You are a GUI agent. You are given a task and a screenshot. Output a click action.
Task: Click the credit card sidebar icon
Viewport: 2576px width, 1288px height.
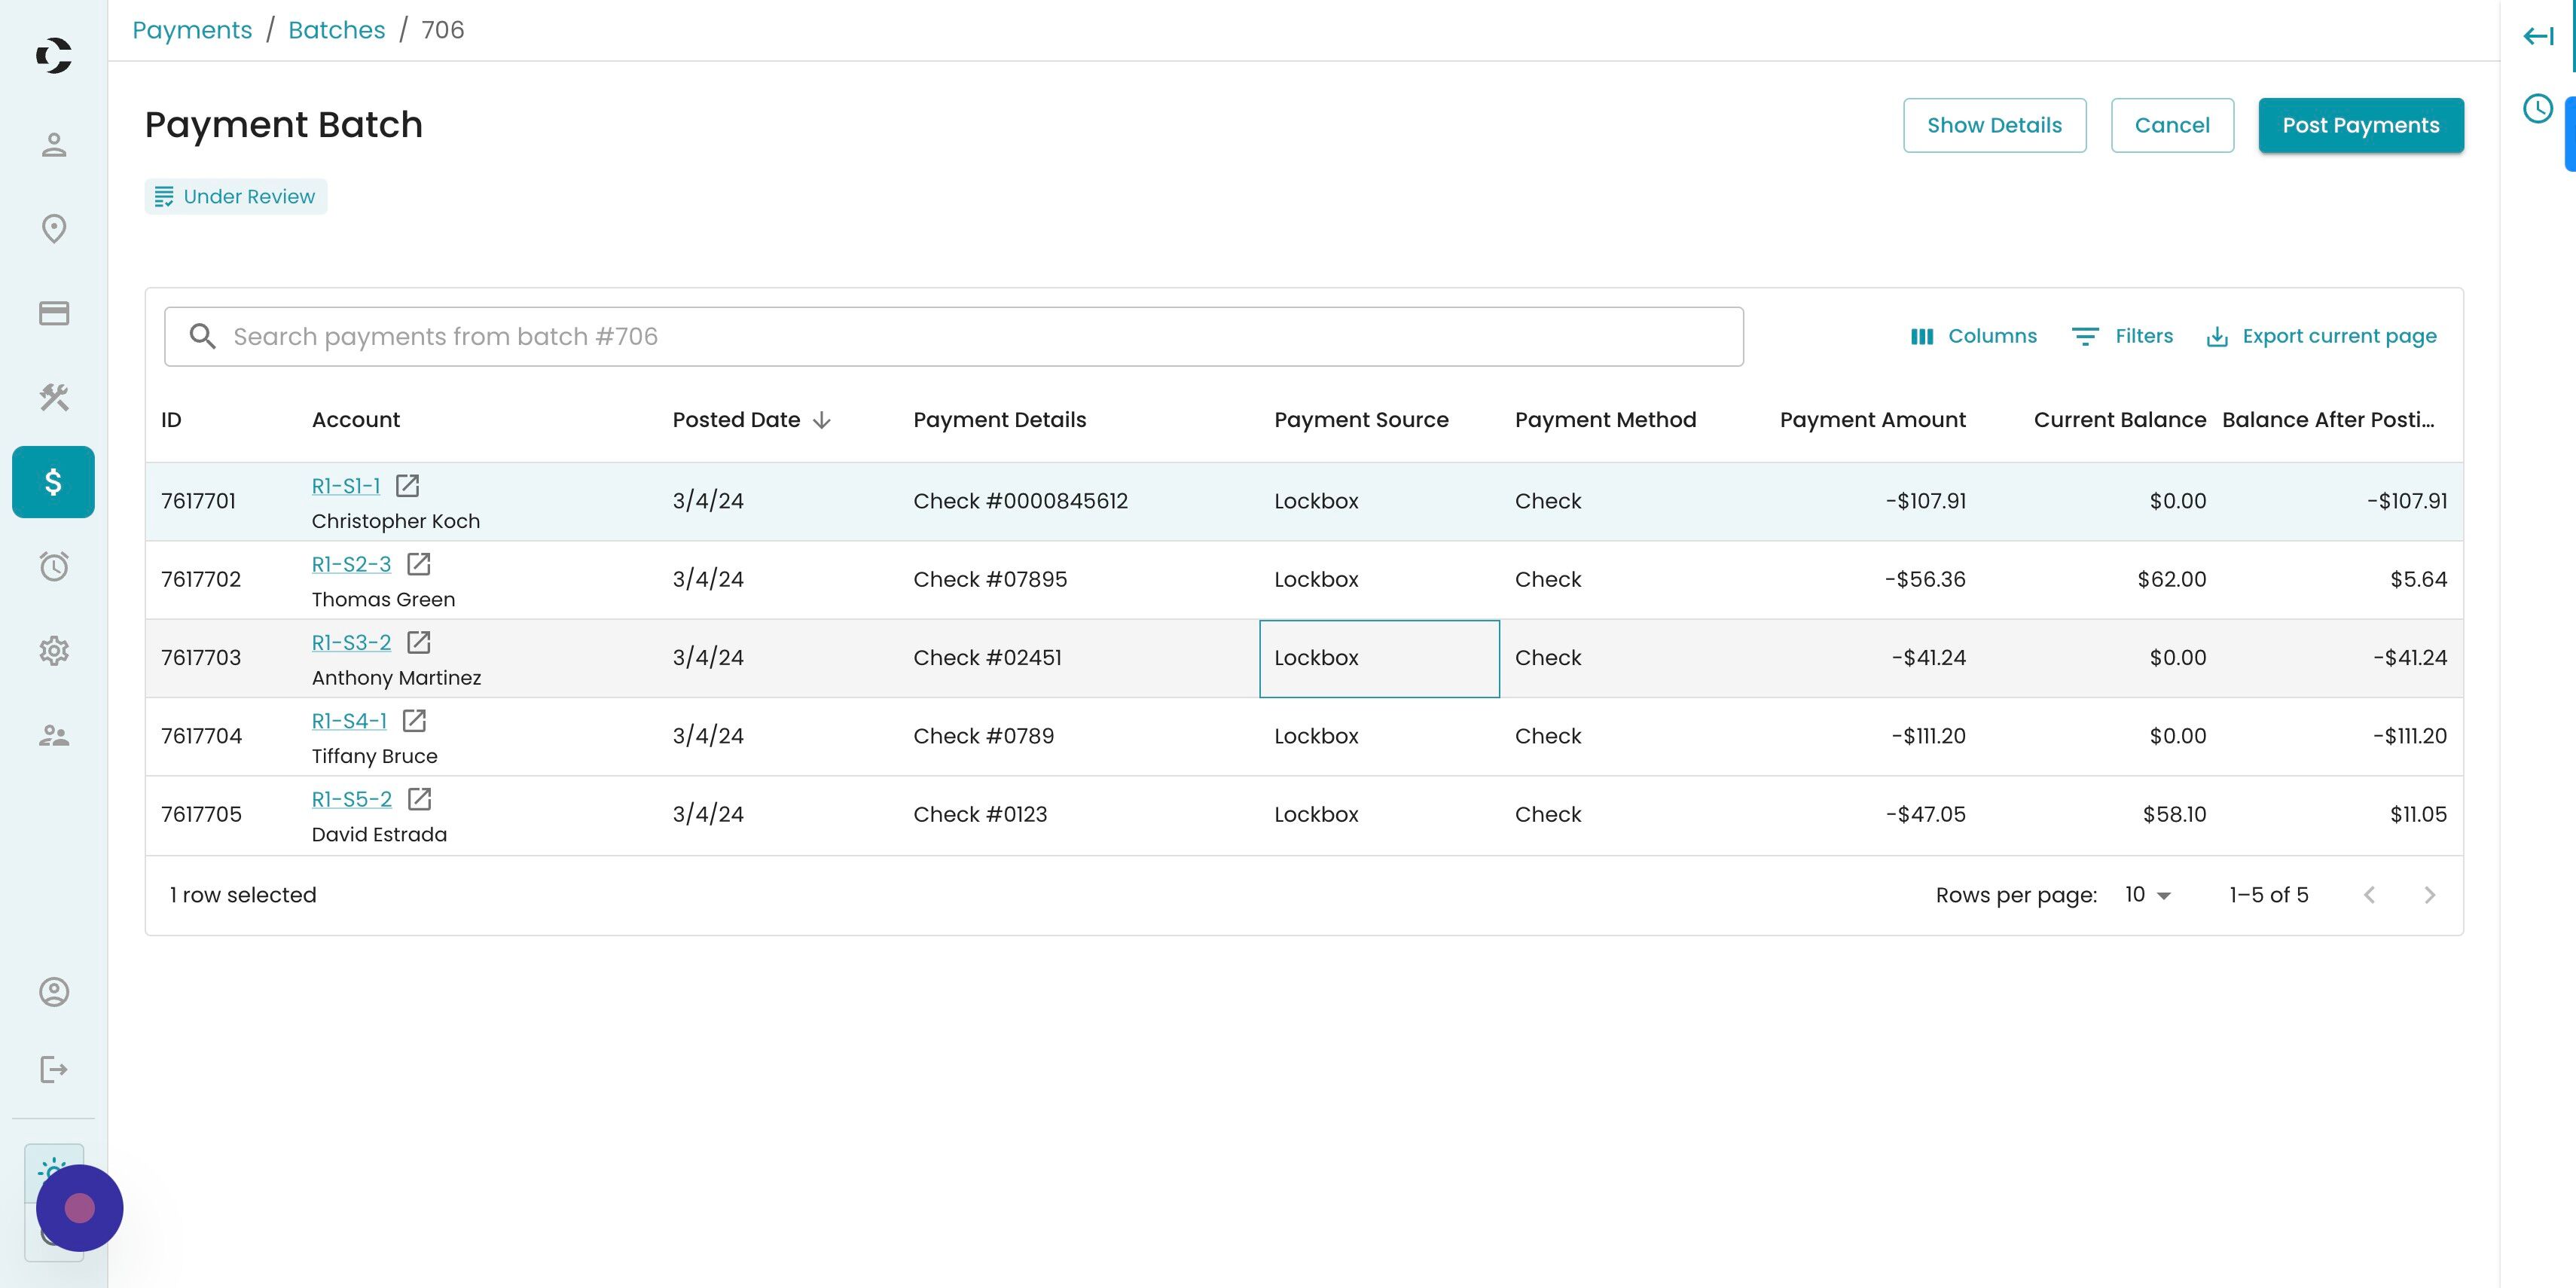pyautogui.click(x=53, y=313)
